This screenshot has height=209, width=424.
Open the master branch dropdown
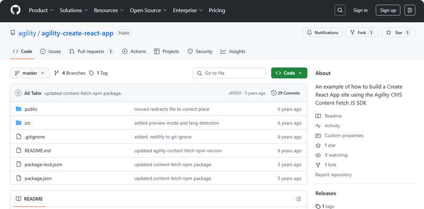(x=30, y=73)
